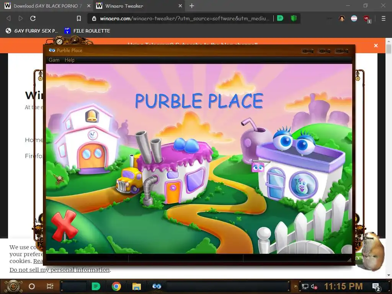
Task: Go forward in the browser
Action: click(x=21, y=18)
